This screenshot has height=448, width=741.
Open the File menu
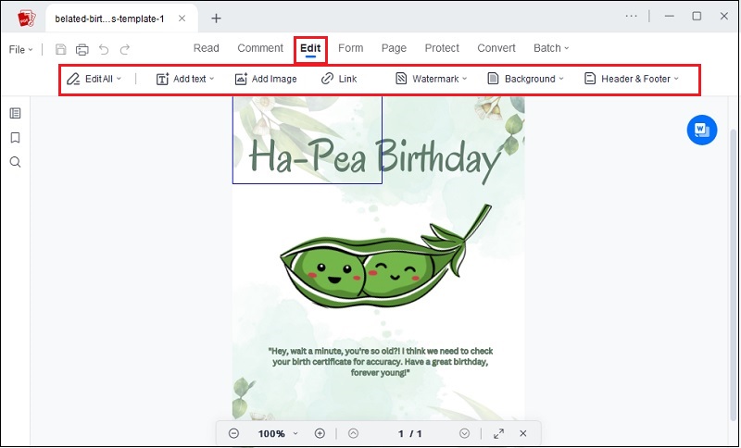tap(20, 49)
